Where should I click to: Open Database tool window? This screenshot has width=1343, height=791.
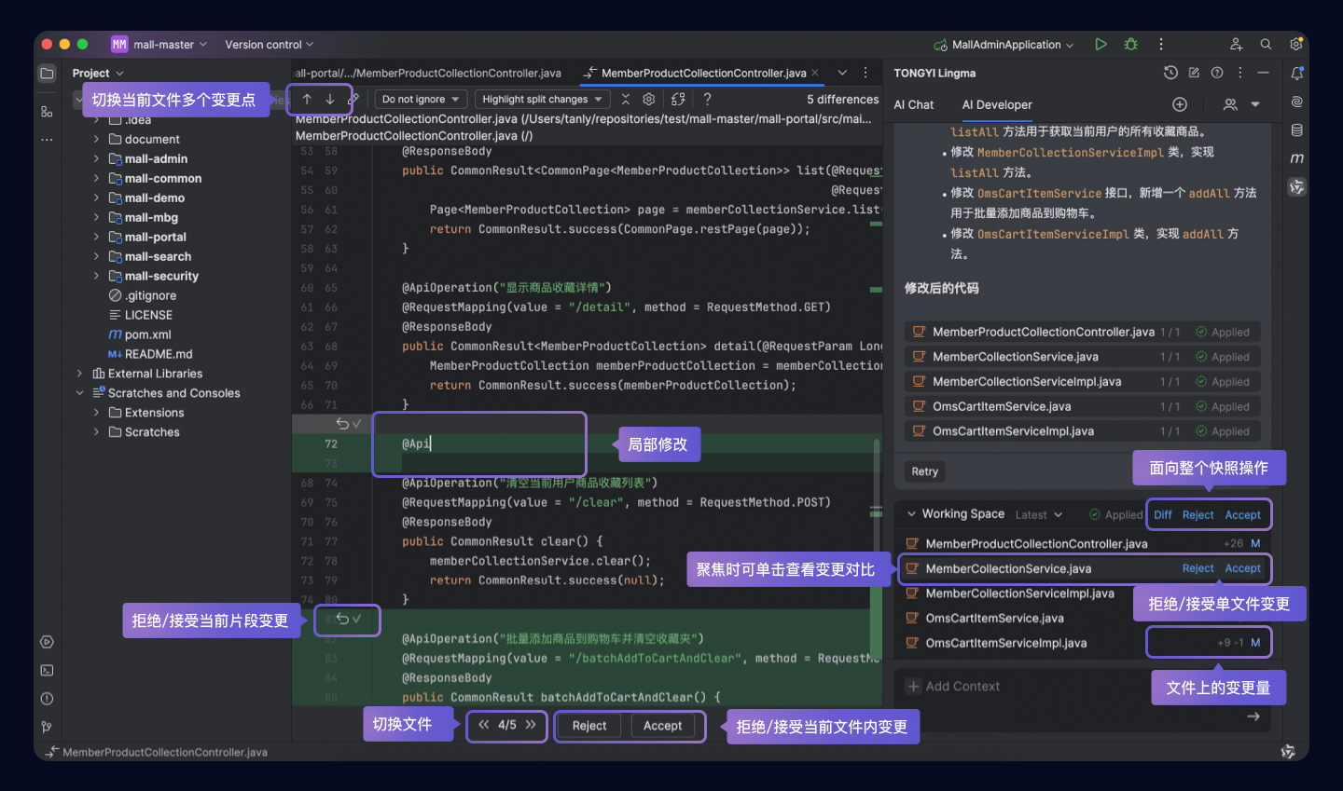tap(1297, 130)
